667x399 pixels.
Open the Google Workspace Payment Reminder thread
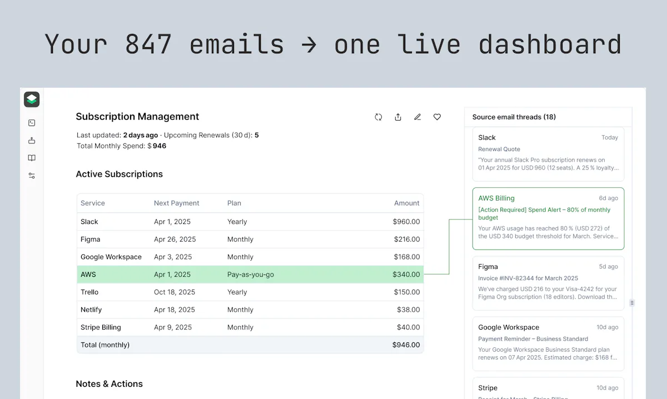(x=548, y=343)
